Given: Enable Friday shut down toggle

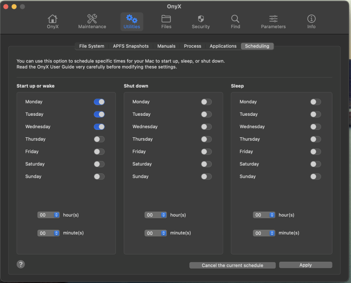Looking at the screenshot, I should point(207,152).
